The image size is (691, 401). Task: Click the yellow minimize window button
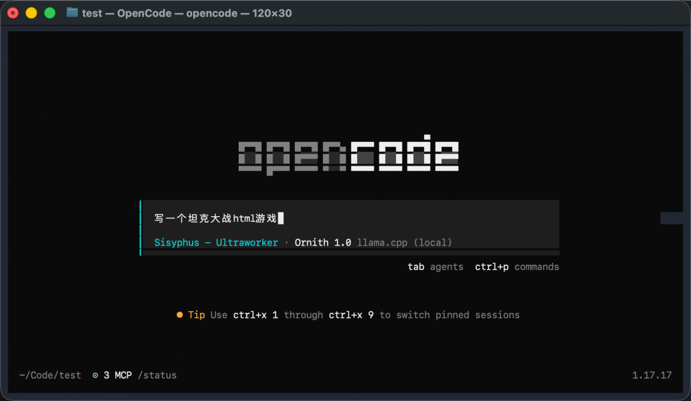[x=31, y=13]
